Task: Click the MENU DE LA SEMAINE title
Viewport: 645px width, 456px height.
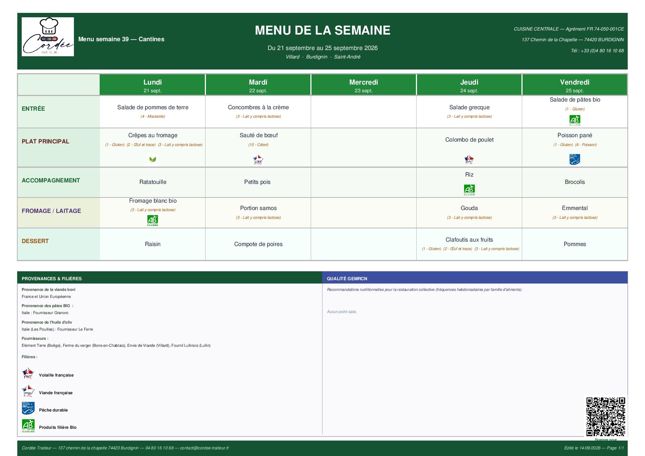Action: point(322,30)
